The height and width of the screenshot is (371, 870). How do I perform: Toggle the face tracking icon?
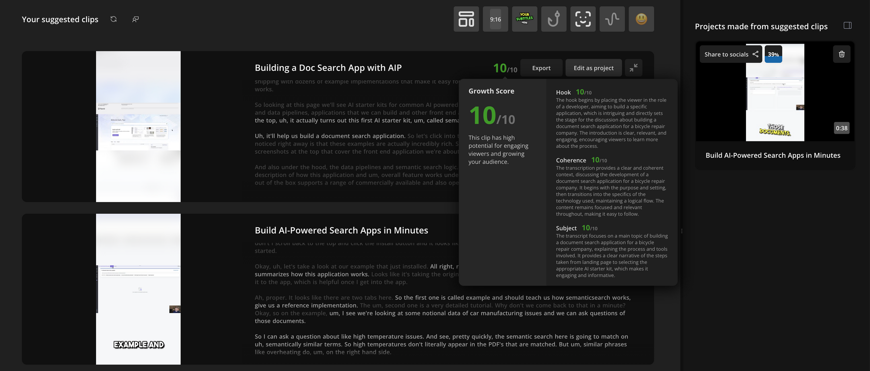tap(582, 19)
